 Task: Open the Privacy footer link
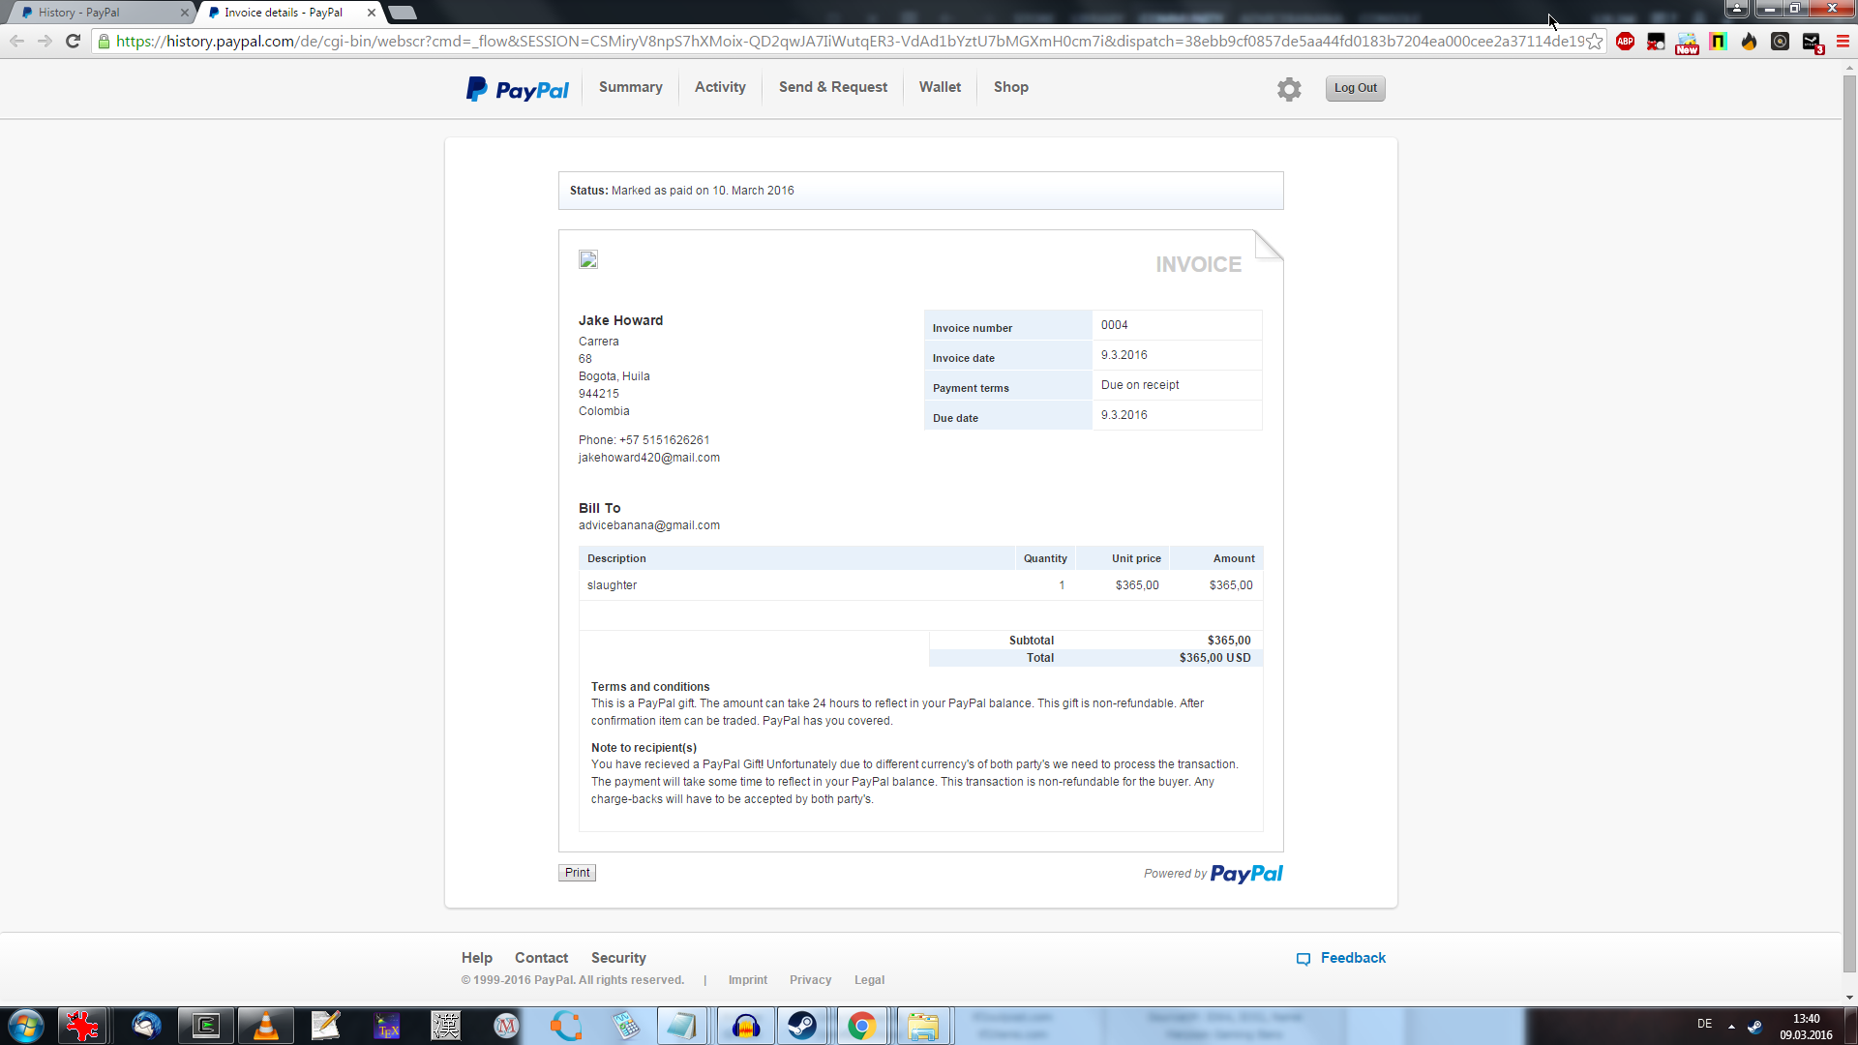tap(810, 980)
